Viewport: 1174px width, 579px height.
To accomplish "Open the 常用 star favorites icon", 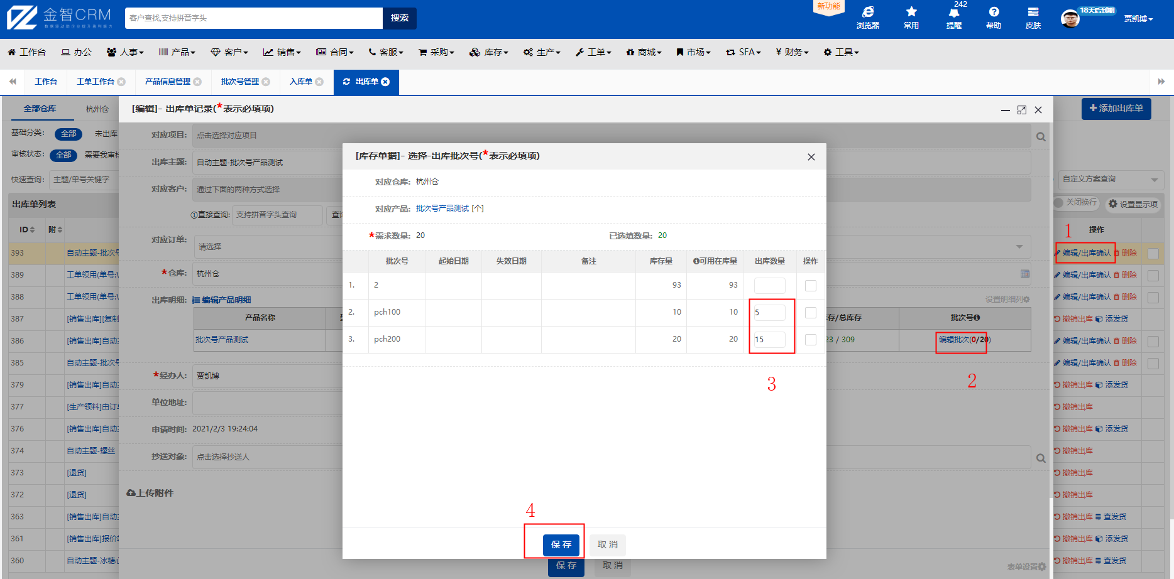I will click(x=911, y=18).
